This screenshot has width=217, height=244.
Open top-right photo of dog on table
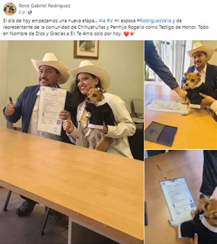tap(181, 94)
